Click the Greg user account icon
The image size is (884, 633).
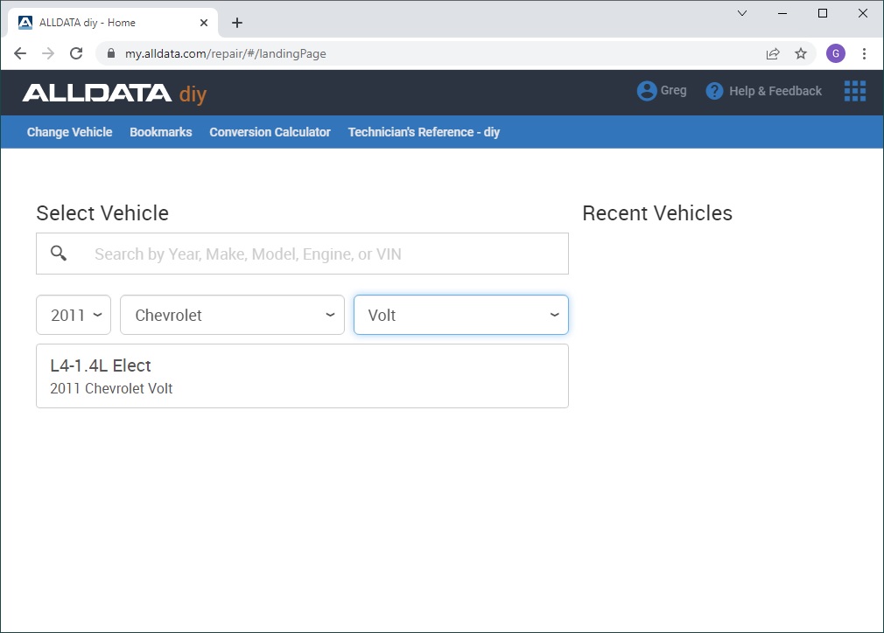[x=647, y=91]
